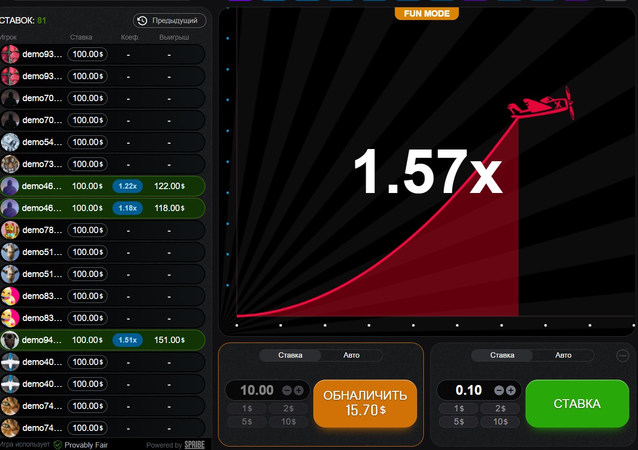Open the SPRIBE provider link
Screen dimensions: 638x450
pyautogui.click(x=195, y=445)
